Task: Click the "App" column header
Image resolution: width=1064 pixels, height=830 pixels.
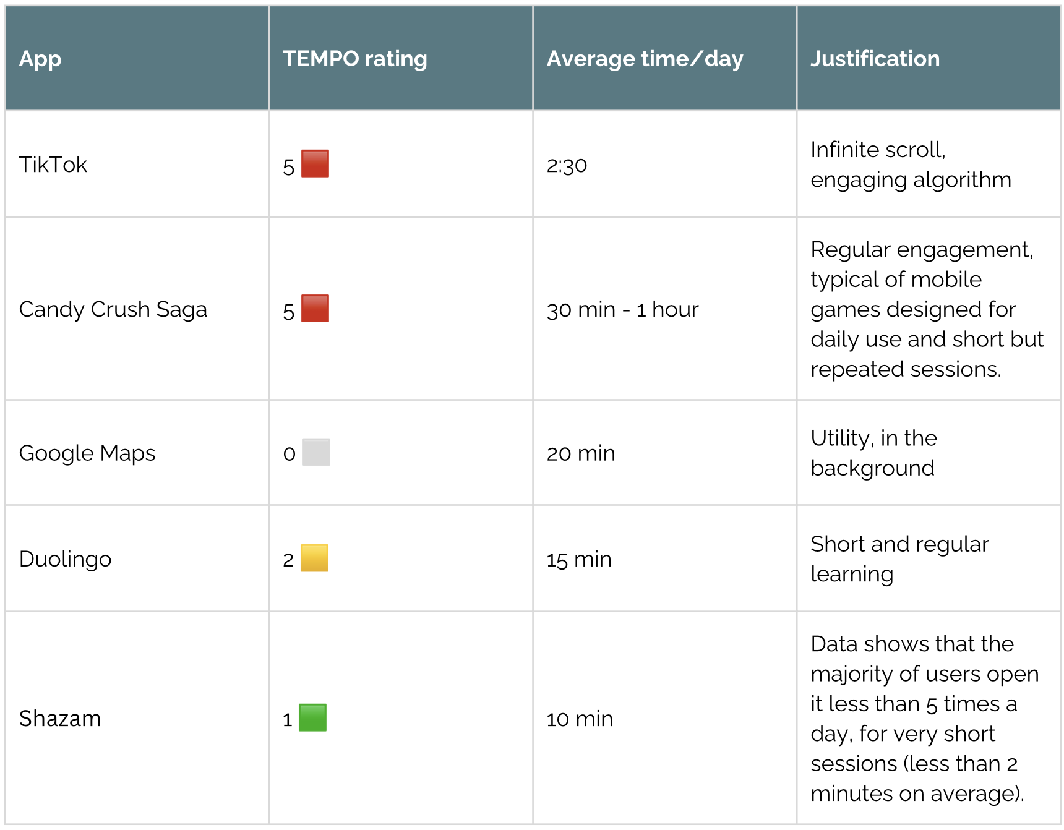Action: [40, 59]
